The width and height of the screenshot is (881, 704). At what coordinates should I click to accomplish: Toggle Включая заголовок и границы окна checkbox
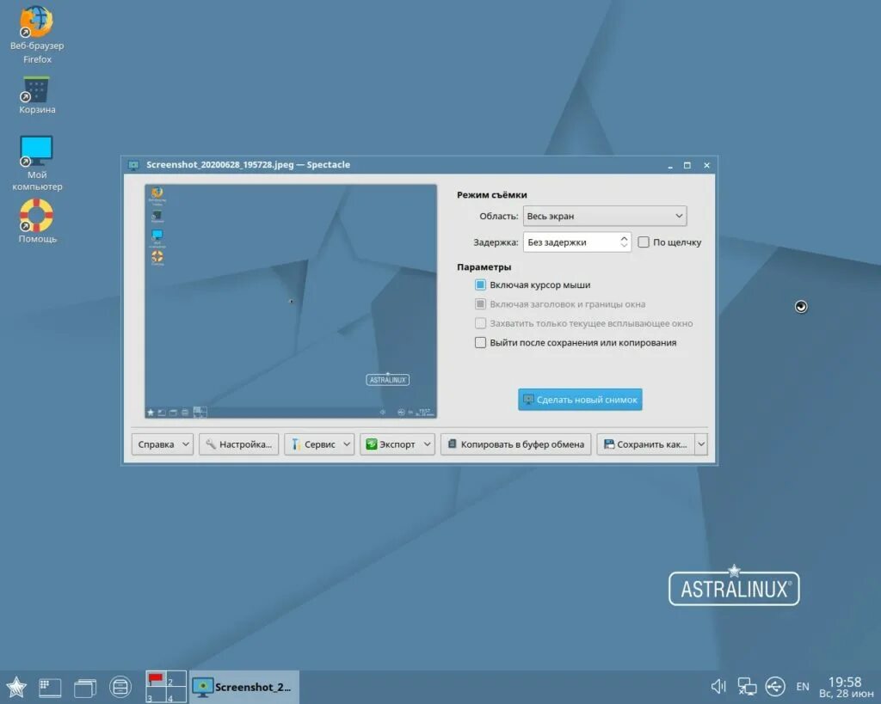coord(480,303)
